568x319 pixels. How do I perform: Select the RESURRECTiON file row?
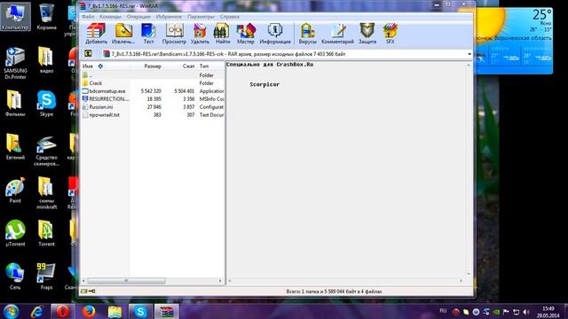click(x=153, y=99)
